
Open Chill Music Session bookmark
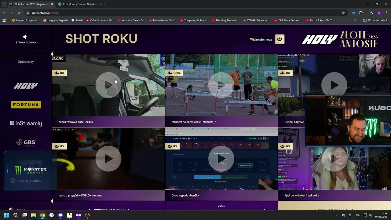click(x=287, y=20)
